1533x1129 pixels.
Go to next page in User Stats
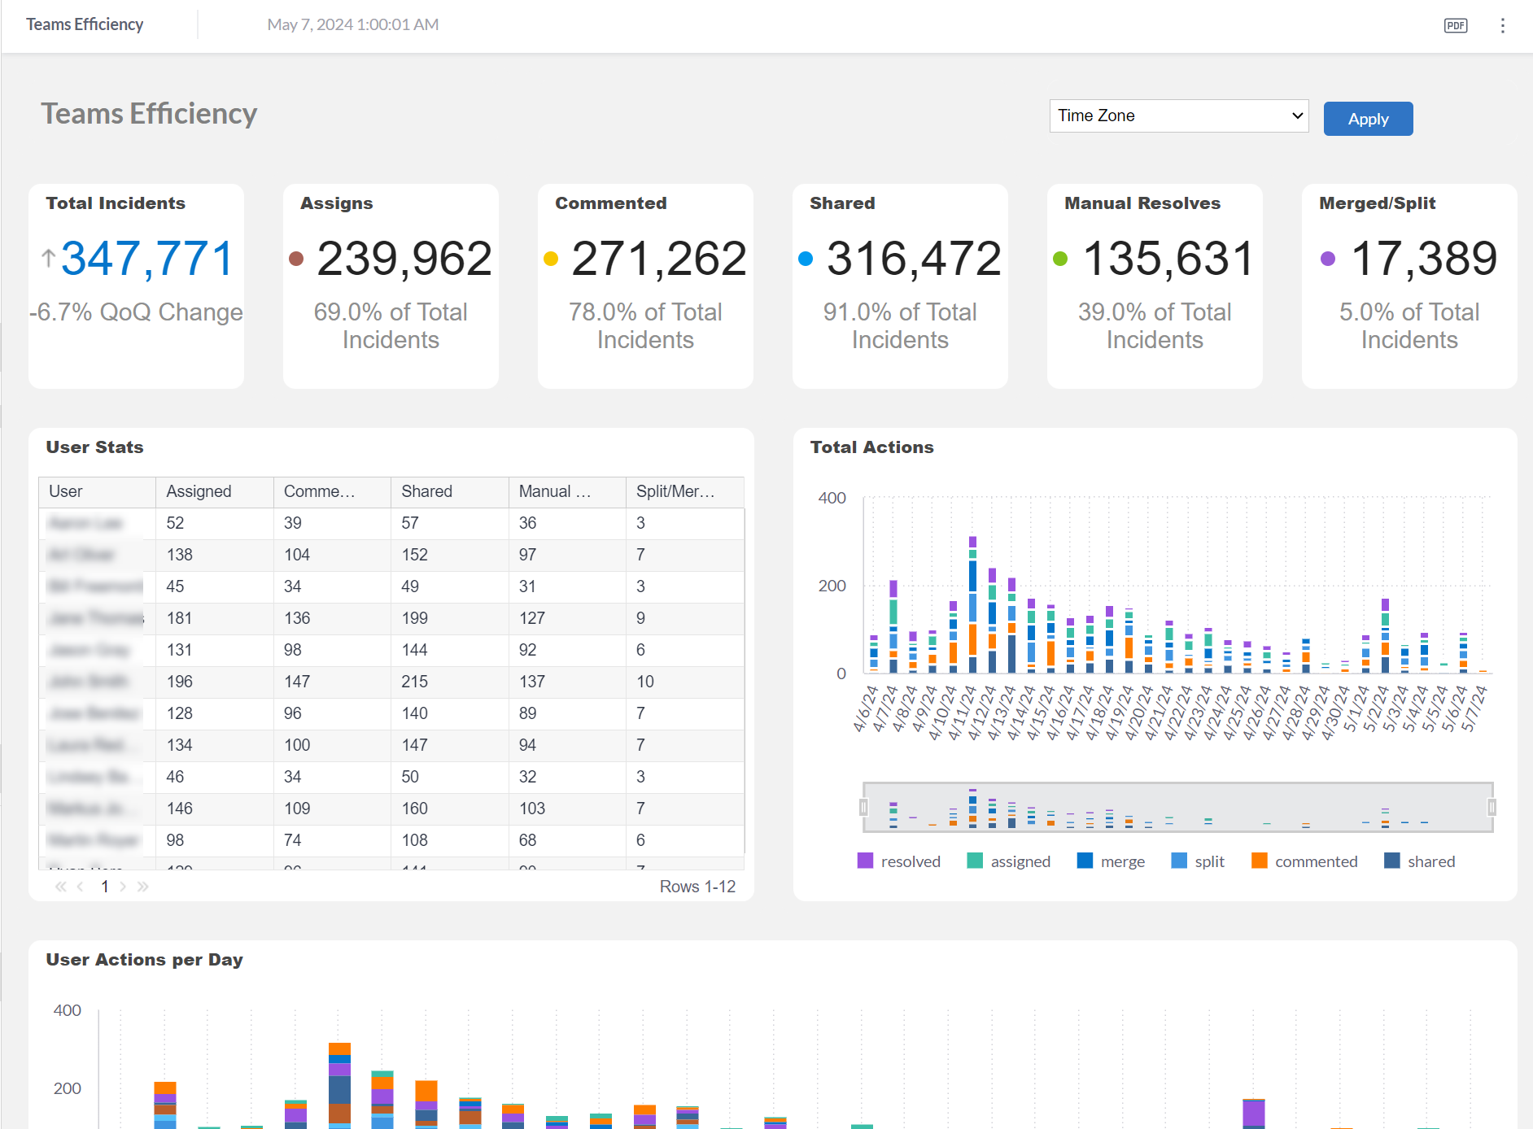(x=123, y=887)
